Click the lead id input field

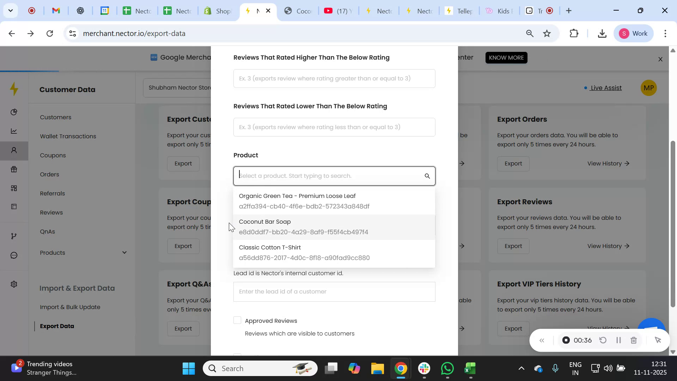334,291
